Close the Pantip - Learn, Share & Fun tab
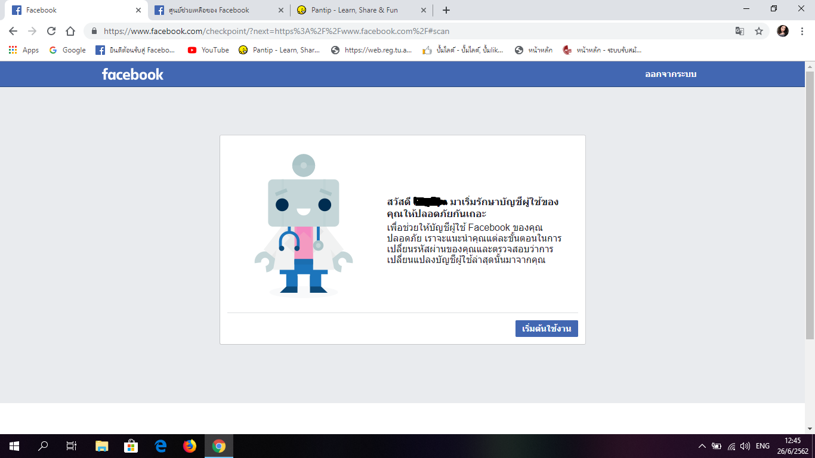The height and width of the screenshot is (458, 815). click(424, 10)
